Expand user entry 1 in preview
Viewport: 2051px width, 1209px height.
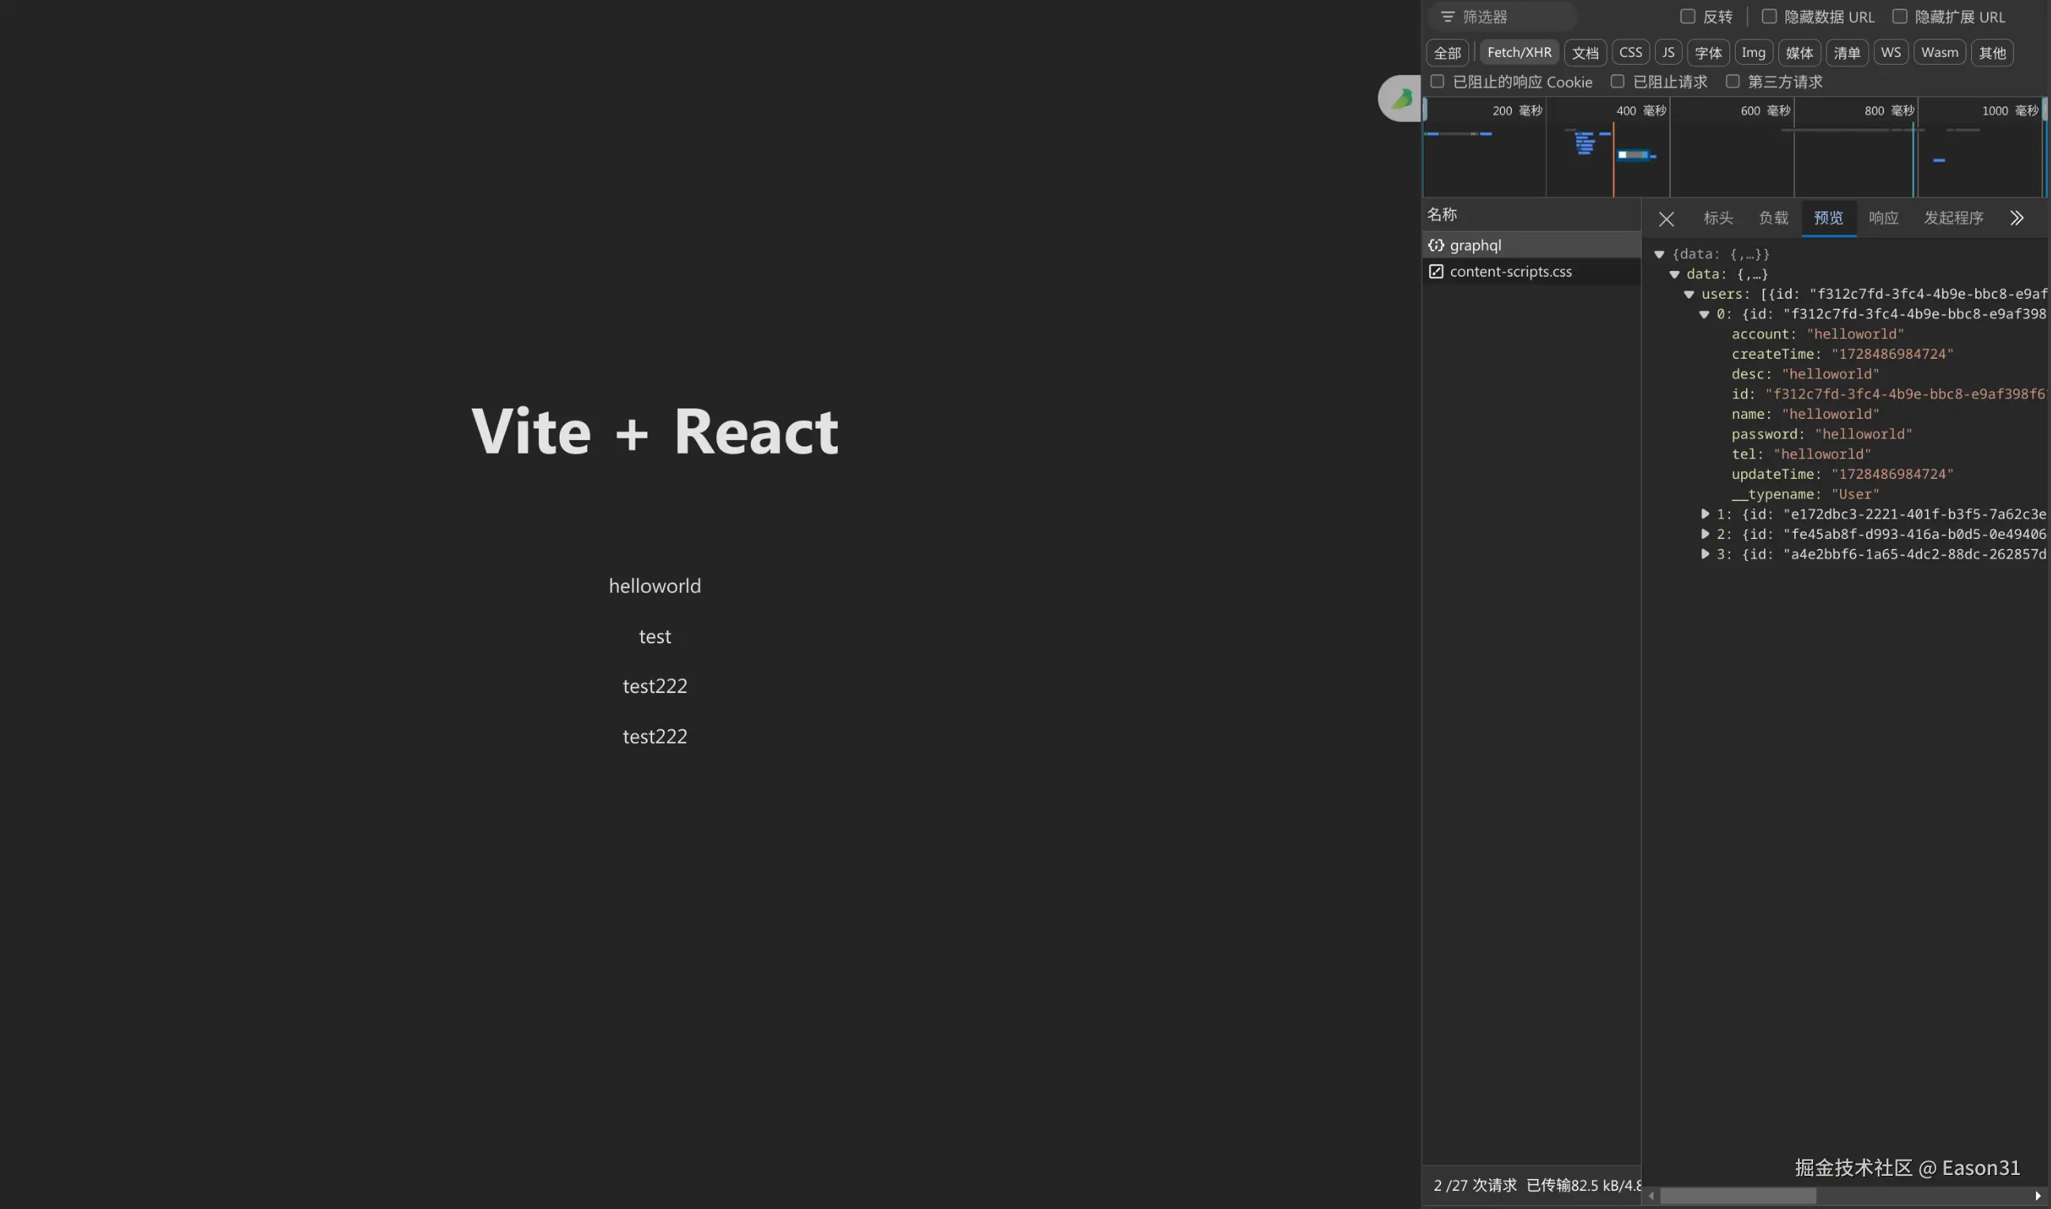(1705, 514)
